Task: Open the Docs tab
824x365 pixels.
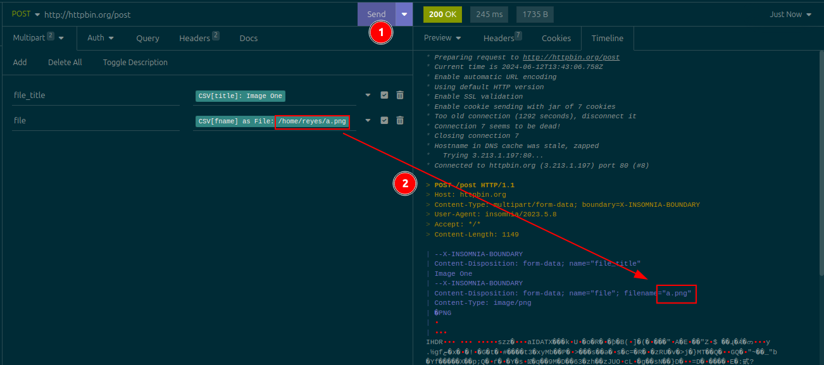Action: click(x=249, y=38)
